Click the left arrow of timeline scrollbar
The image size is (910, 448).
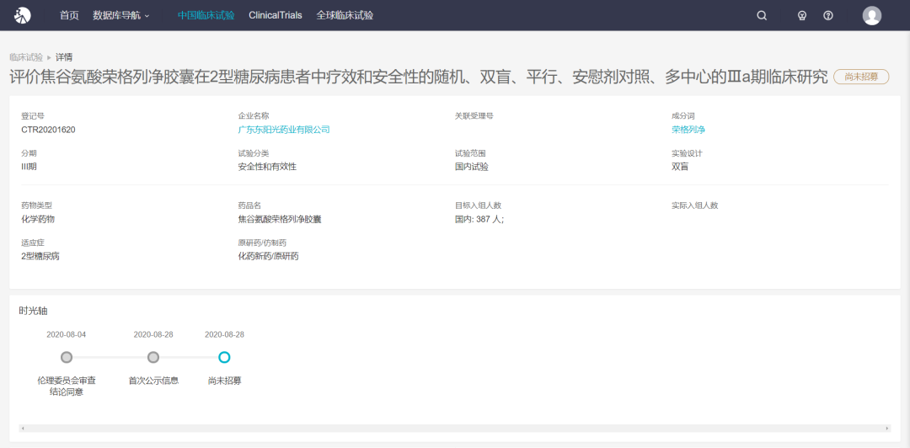click(x=23, y=429)
